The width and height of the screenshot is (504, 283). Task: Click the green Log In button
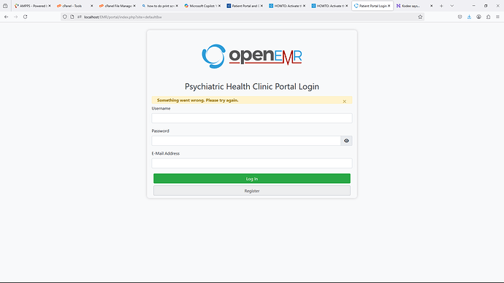(x=252, y=179)
